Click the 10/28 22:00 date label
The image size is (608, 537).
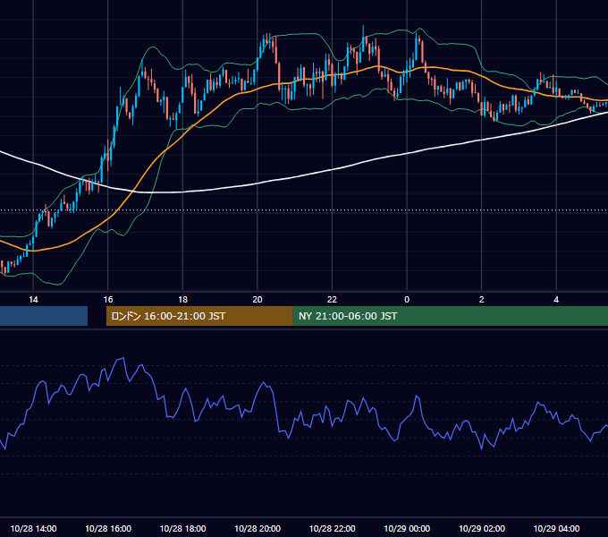point(332,528)
